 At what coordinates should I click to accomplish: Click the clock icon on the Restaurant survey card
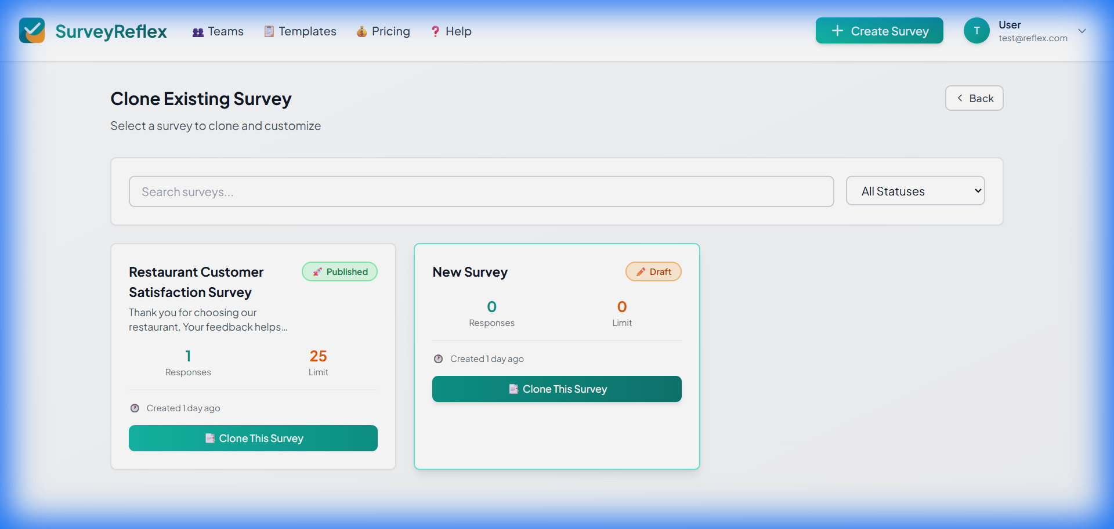[135, 408]
